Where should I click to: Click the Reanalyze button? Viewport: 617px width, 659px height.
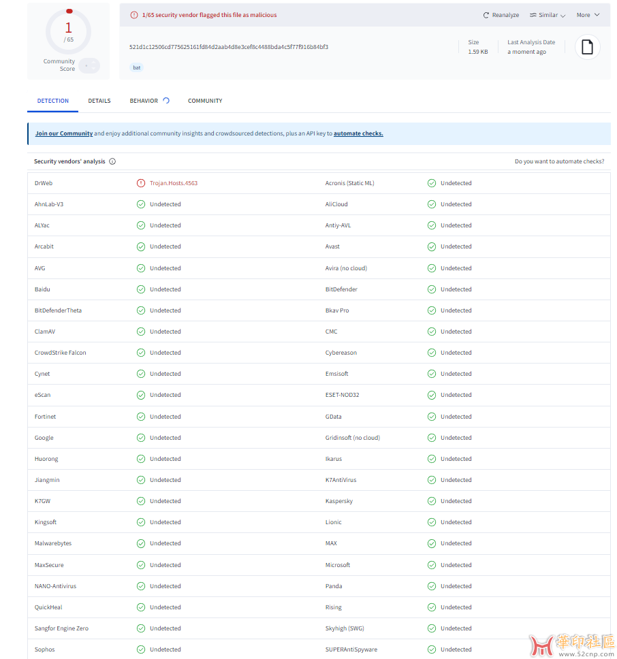point(501,15)
